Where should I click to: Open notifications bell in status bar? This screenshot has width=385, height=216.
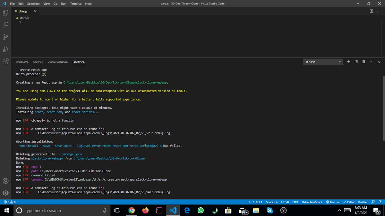coord(380,202)
